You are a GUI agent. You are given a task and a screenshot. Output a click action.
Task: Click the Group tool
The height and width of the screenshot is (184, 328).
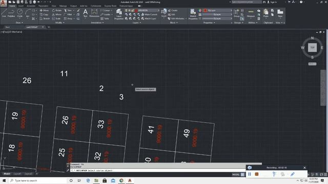tap(236, 13)
